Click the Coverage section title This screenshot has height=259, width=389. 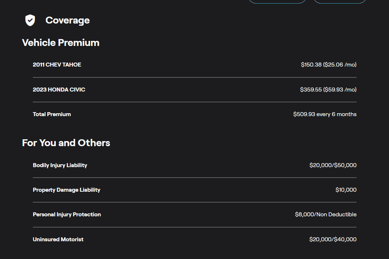point(67,20)
